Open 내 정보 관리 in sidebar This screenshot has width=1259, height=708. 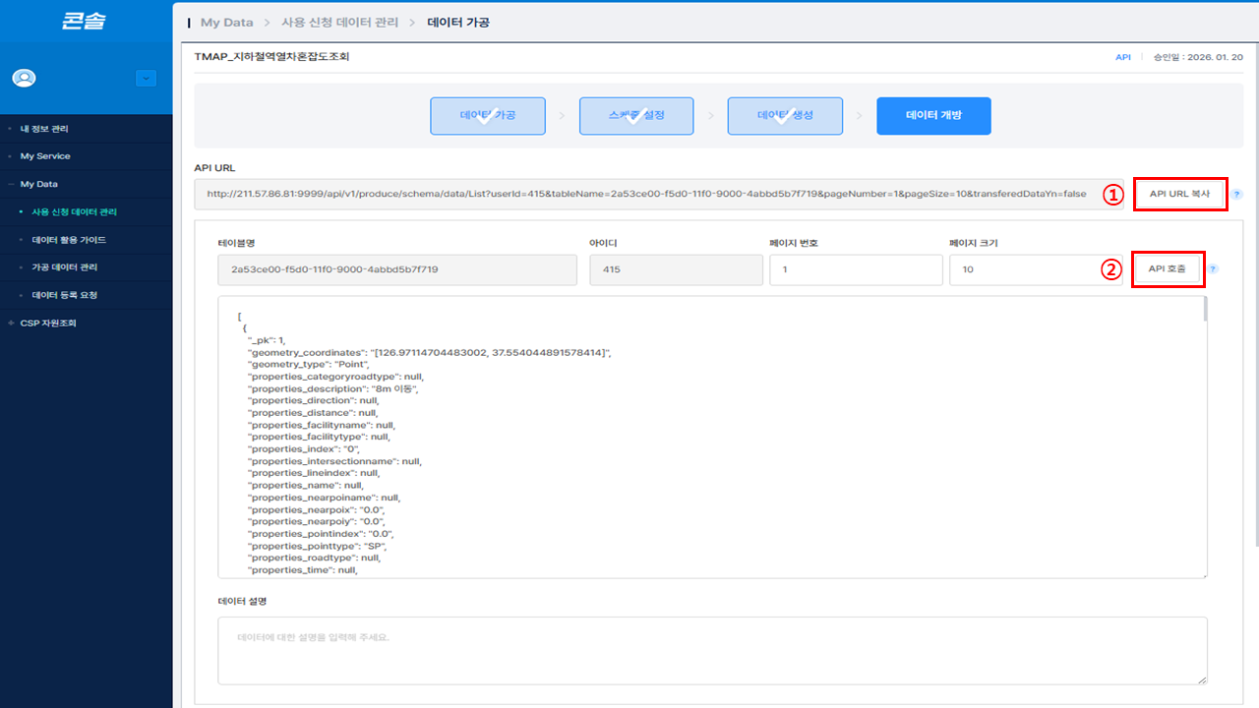pos(44,129)
